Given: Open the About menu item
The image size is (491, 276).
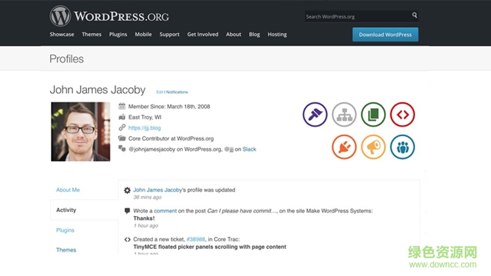Looking at the screenshot, I should [234, 34].
